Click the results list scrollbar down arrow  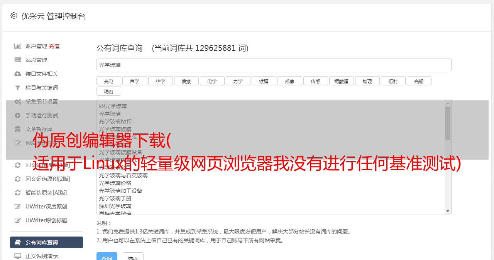(448, 211)
